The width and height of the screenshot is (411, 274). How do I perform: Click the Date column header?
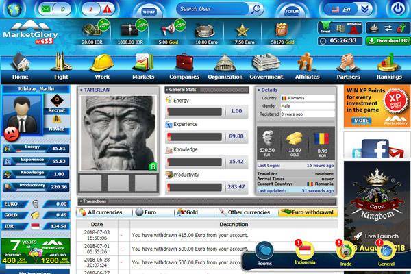pos(97,225)
